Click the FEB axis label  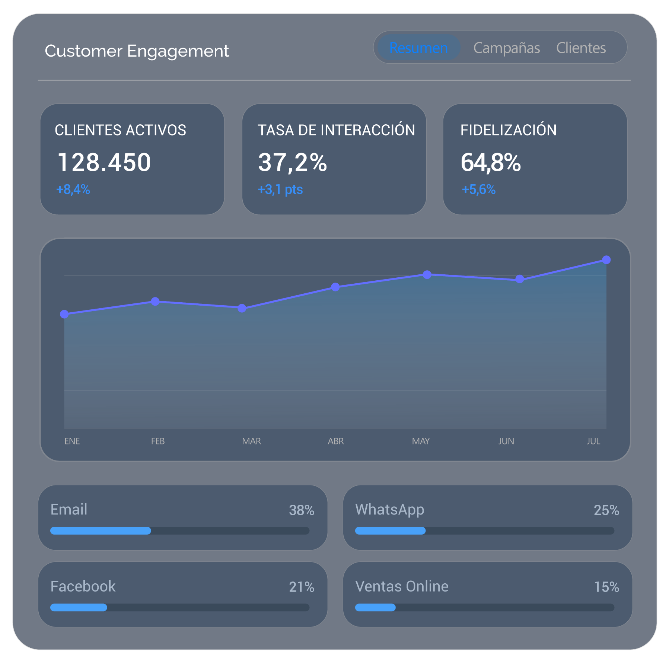158,441
